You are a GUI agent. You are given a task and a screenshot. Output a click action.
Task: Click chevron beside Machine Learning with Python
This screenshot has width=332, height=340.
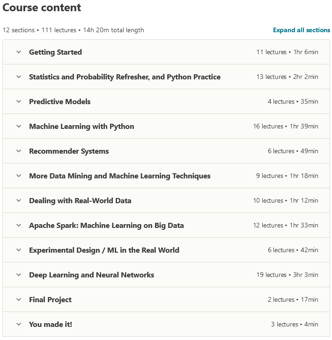pyautogui.click(x=19, y=126)
